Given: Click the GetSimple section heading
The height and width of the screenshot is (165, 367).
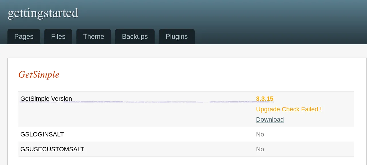Looking at the screenshot, I should (39, 75).
